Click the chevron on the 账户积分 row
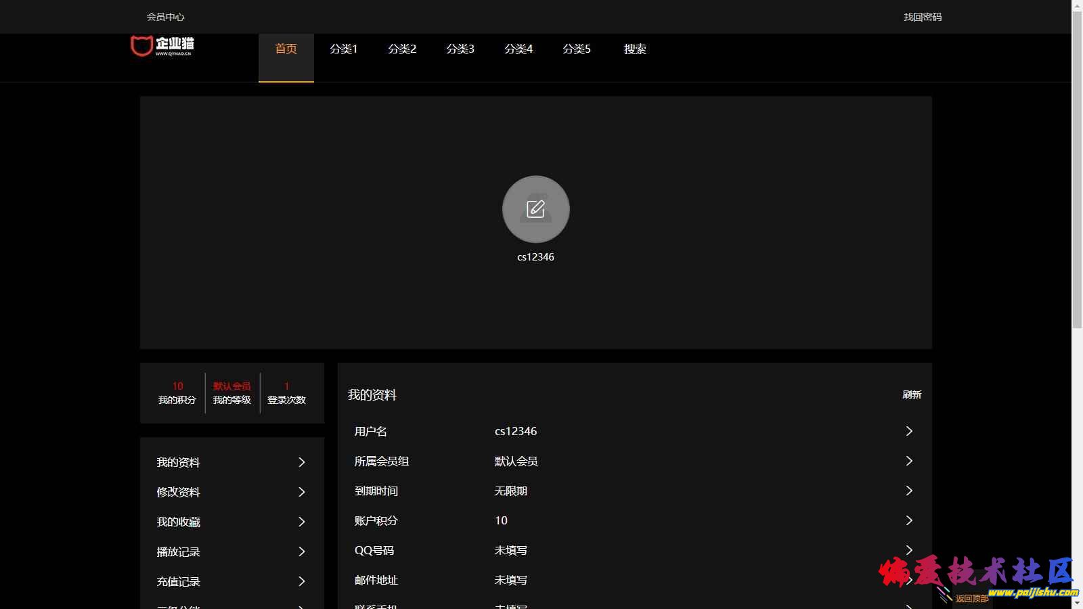The height and width of the screenshot is (609, 1083). tap(909, 520)
